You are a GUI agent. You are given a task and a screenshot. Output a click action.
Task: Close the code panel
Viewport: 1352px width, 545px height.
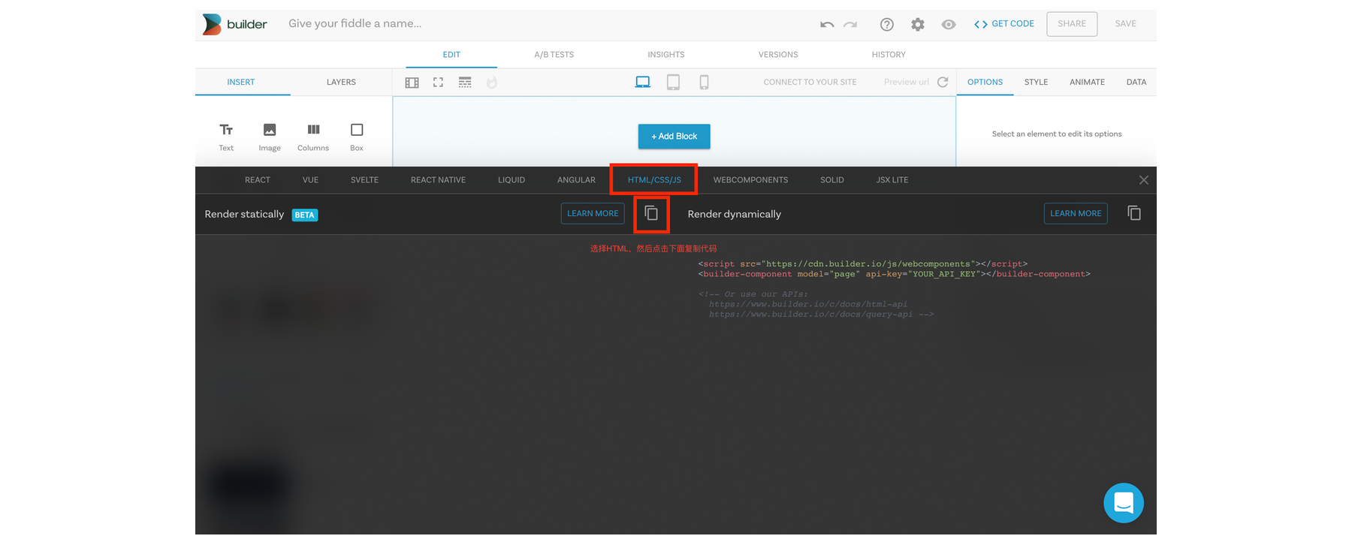(x=1143, y=180)
